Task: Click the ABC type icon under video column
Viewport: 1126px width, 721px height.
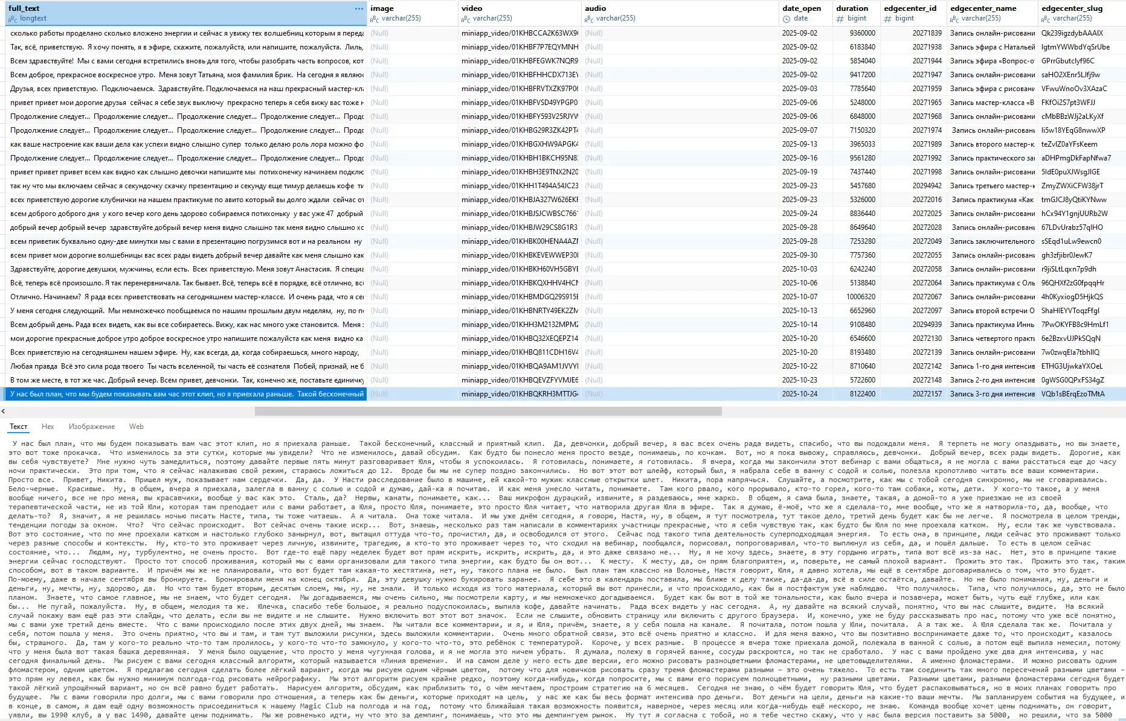Action: pyautogui.click(x=466, y=19)
